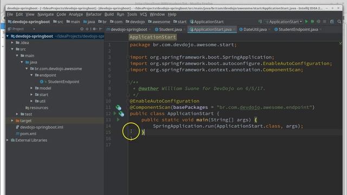Click Scroll from Source in the Project panel
Image resolution: width=347 pixels, height=195 pixels.
click(82, 29)
